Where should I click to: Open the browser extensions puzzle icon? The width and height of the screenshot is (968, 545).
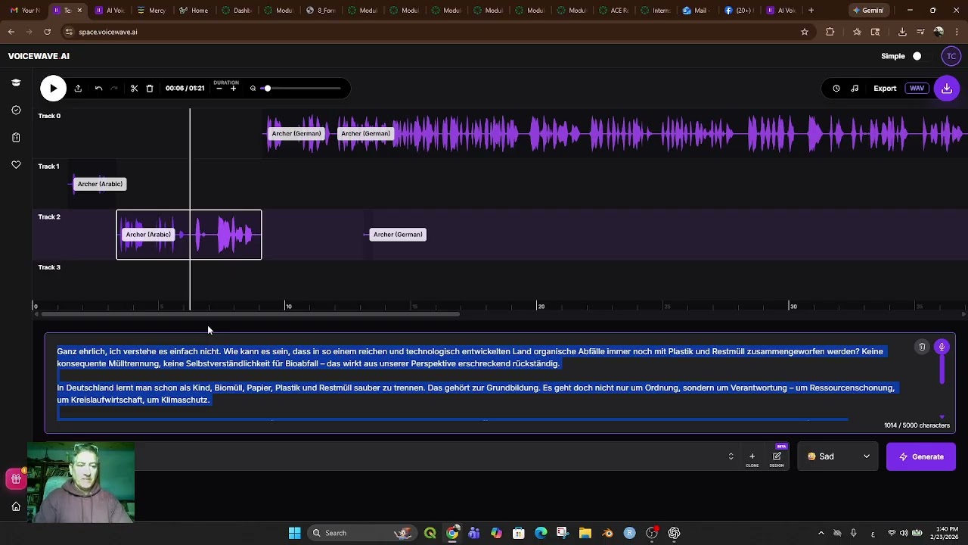pyautogui.click(x=830, y=32)
